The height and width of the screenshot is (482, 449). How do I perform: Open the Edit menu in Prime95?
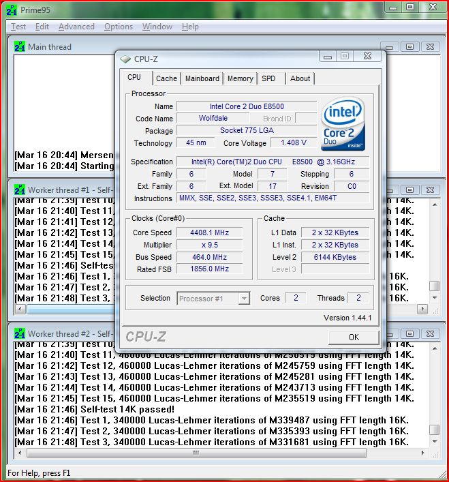click(x=42, y=27)
